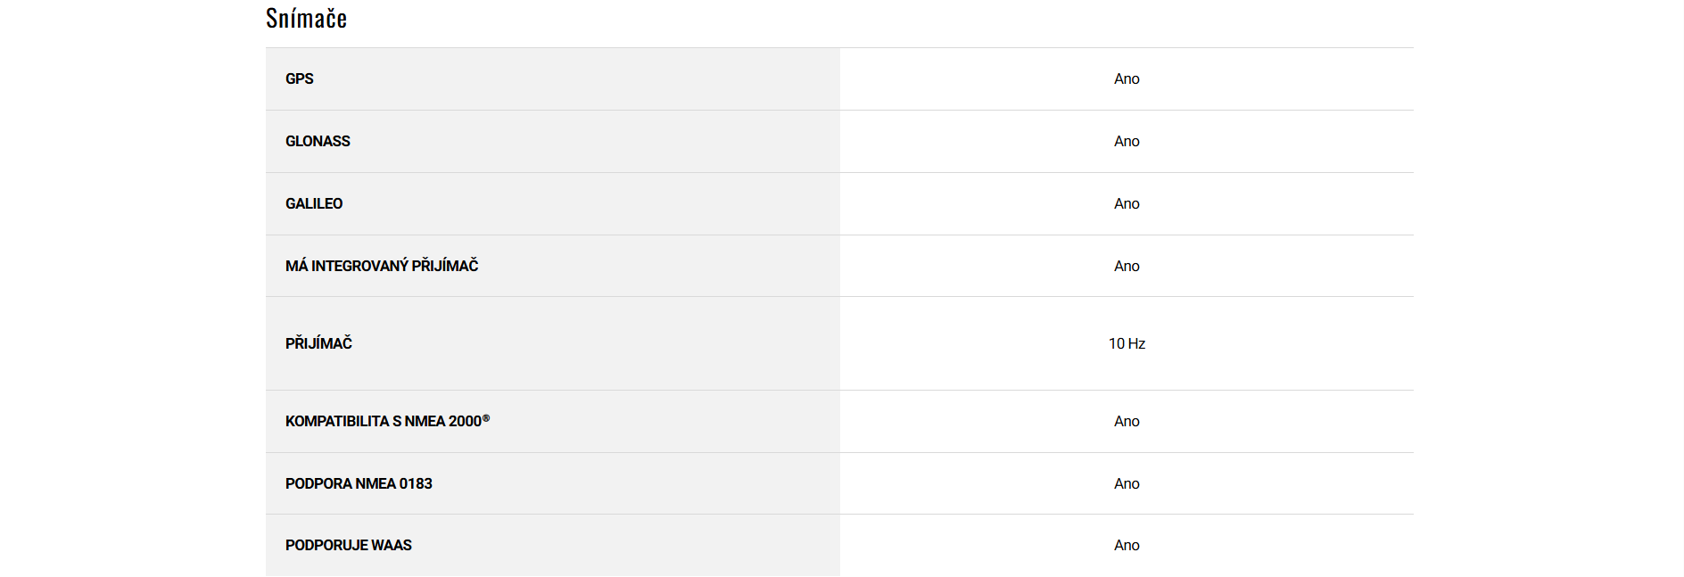The image size is (1684, 577).
Task: Click the registered trademark symbol after NMEA 2000
Action: point(486,417)
